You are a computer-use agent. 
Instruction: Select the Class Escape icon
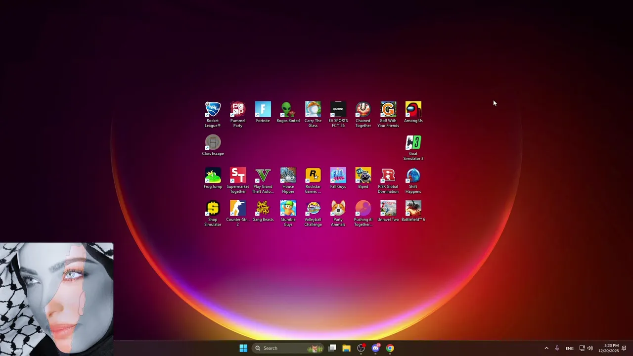point(213,145)
